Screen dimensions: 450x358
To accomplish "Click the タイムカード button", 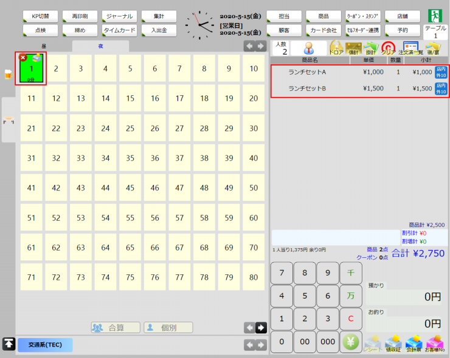I will [x=119, y=30].
